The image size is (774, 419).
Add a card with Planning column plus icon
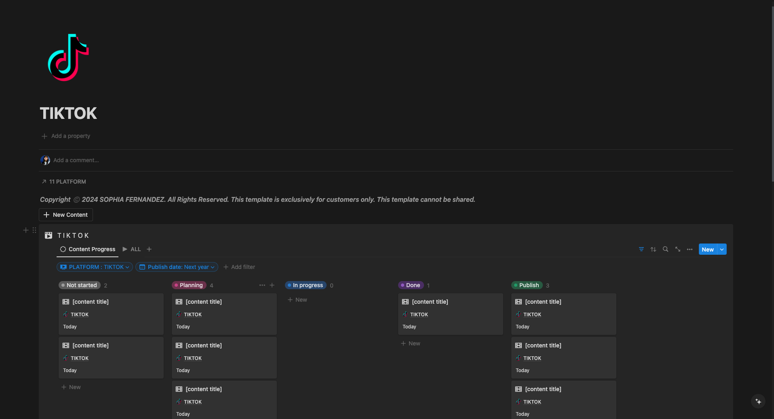pos(272,285)
